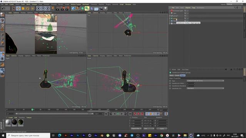Image resolution: width=246 pixels, height=138 pixels.
Task: Open Material Manager Create menu
Action: coord(10,118)
